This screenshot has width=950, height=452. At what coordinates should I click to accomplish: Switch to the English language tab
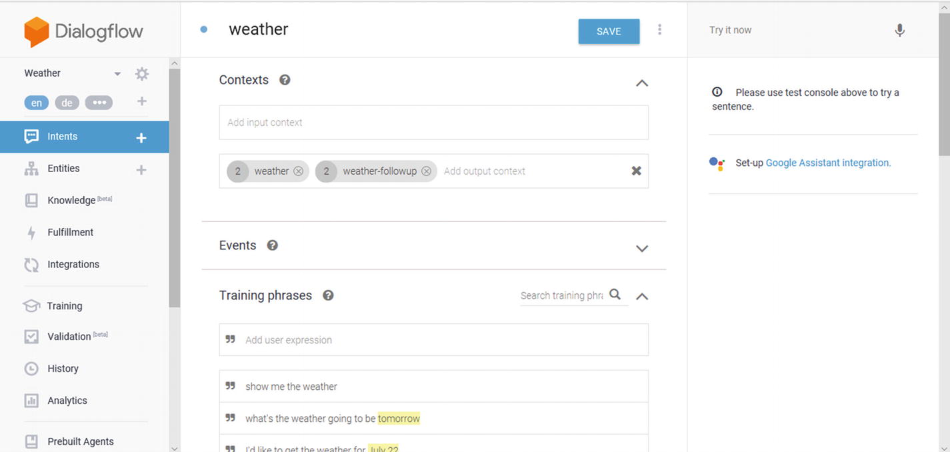pos(37,103)
